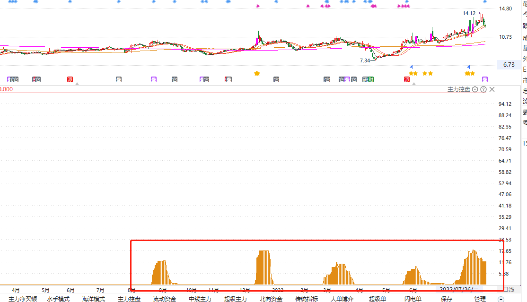The width and height of the screenshot is (527, 302).
Task: Select the 超级主力 tab
Action: click(x=236, y=299)
